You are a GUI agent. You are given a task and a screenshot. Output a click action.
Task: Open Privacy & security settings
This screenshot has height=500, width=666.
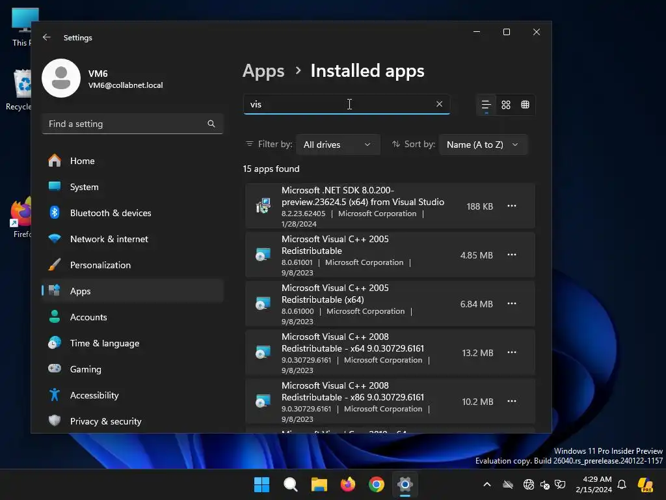coord(133,421)
